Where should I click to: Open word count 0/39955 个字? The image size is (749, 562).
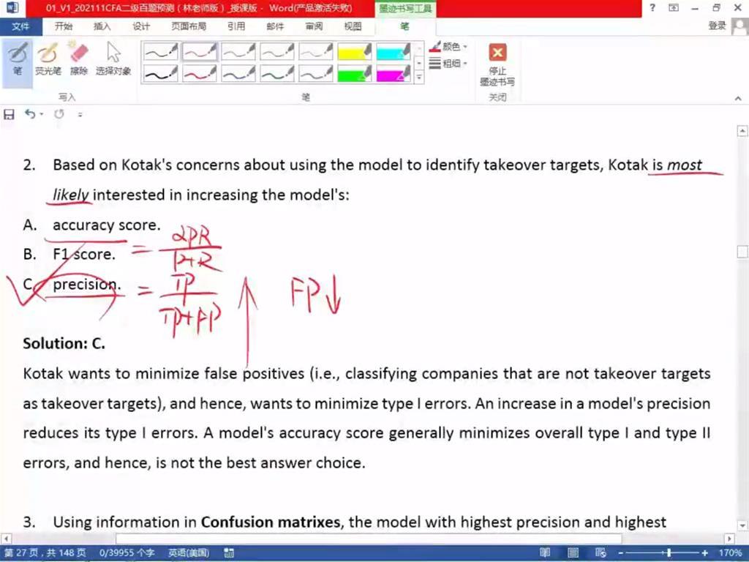[127, 553]
